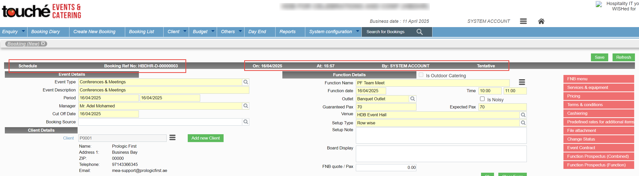Image resolution: width=639 pixels, height=176 pixels.
Task: Open the Booking Diary menu
Action: (x=46, y=32)
